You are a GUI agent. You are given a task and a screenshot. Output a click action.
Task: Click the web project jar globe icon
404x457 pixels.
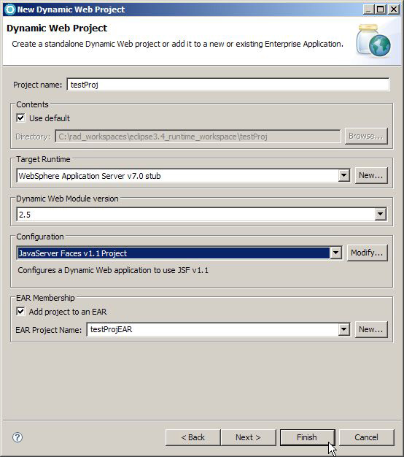373,40
